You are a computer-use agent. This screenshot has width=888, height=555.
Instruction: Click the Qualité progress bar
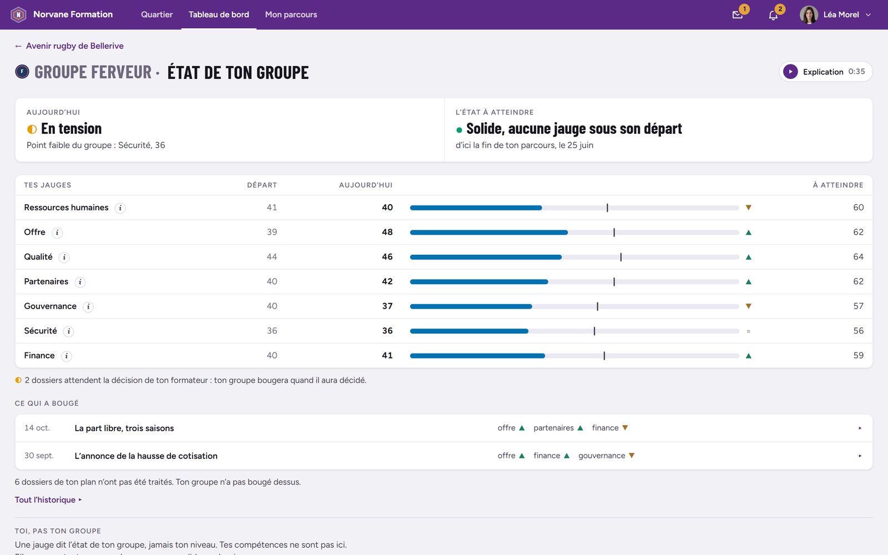tap(574, 257)
